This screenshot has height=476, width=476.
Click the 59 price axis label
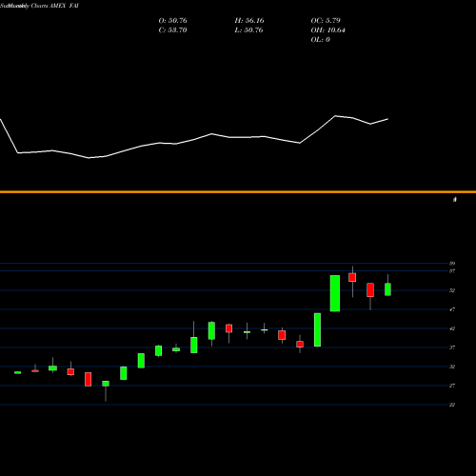452,264
